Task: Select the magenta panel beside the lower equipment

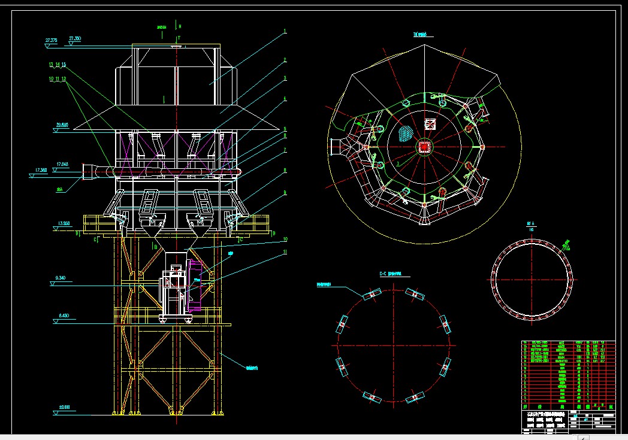Action: pyautogui.click(x=195, y=286)
